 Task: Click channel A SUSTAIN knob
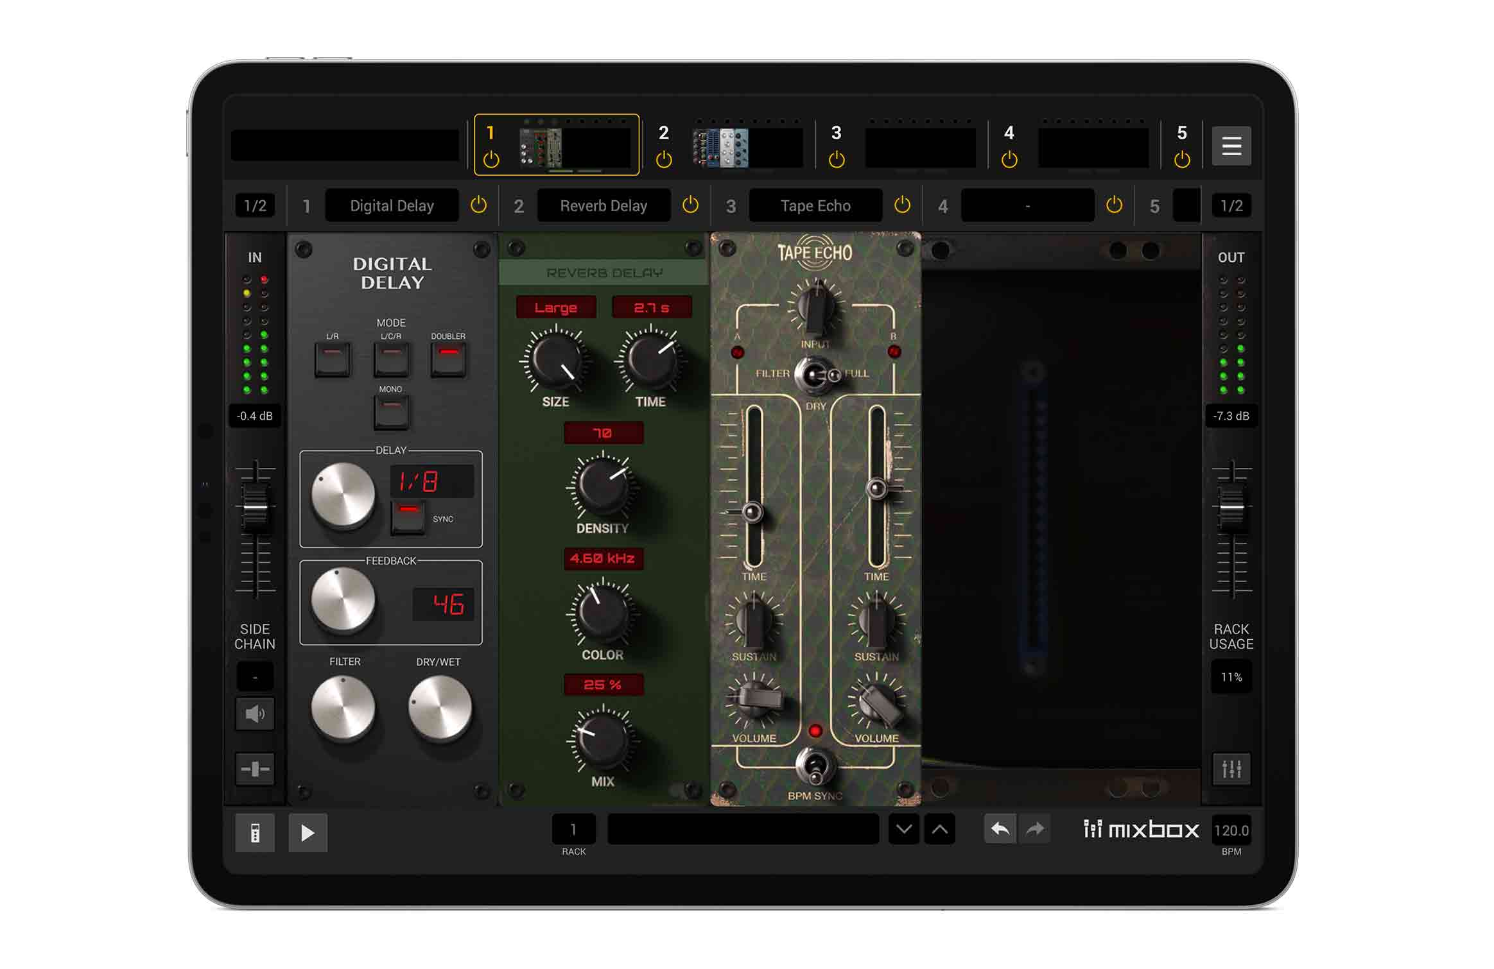click(x=754, y=621)
